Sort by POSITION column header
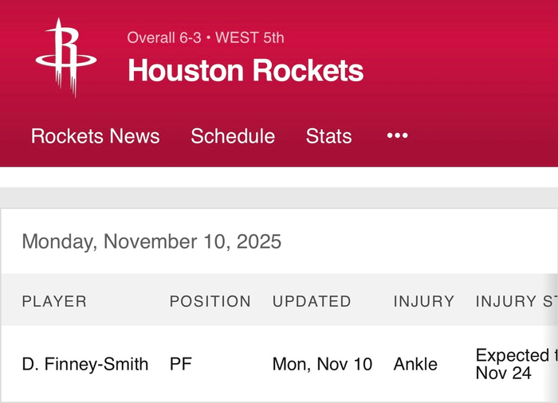This screenshot has width=558, height=403. pyautogui.click(x=210, y=301)
